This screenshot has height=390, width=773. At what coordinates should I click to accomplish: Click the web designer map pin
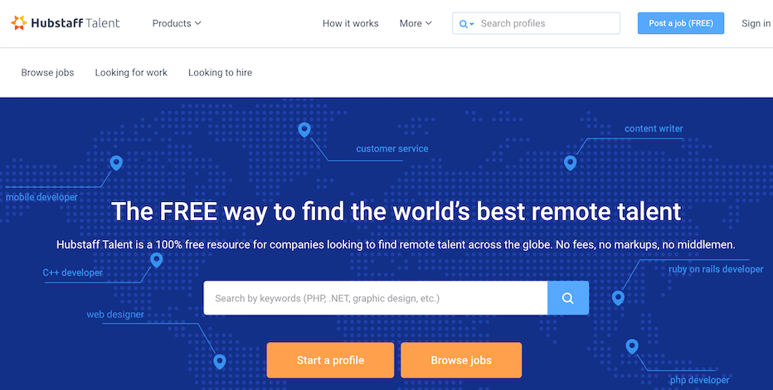point(220,362)
